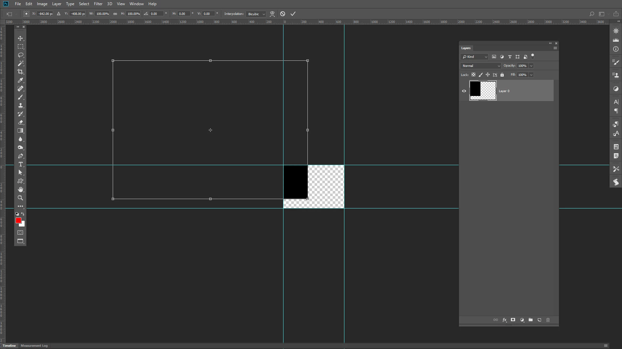Viewport: 622px width, 349px height.
Task: Select the Zoom tool in toolbar
Action: click(x=20, y=198)
